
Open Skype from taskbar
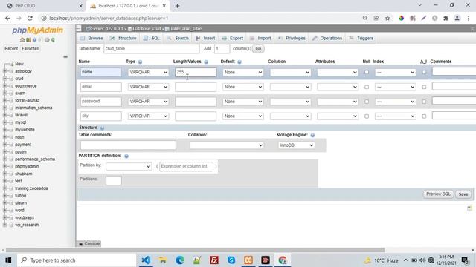[231, 260]
